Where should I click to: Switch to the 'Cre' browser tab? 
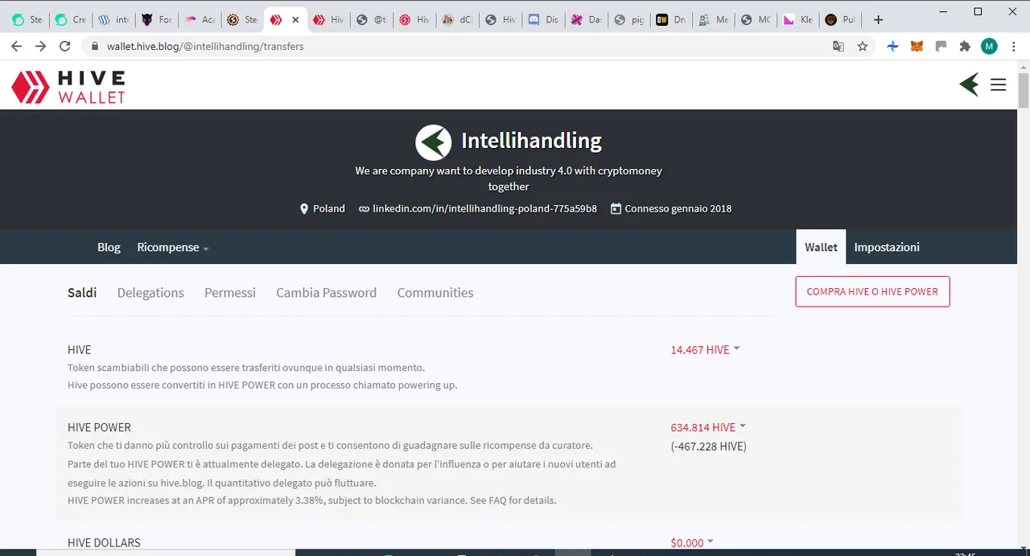(69, 19)
